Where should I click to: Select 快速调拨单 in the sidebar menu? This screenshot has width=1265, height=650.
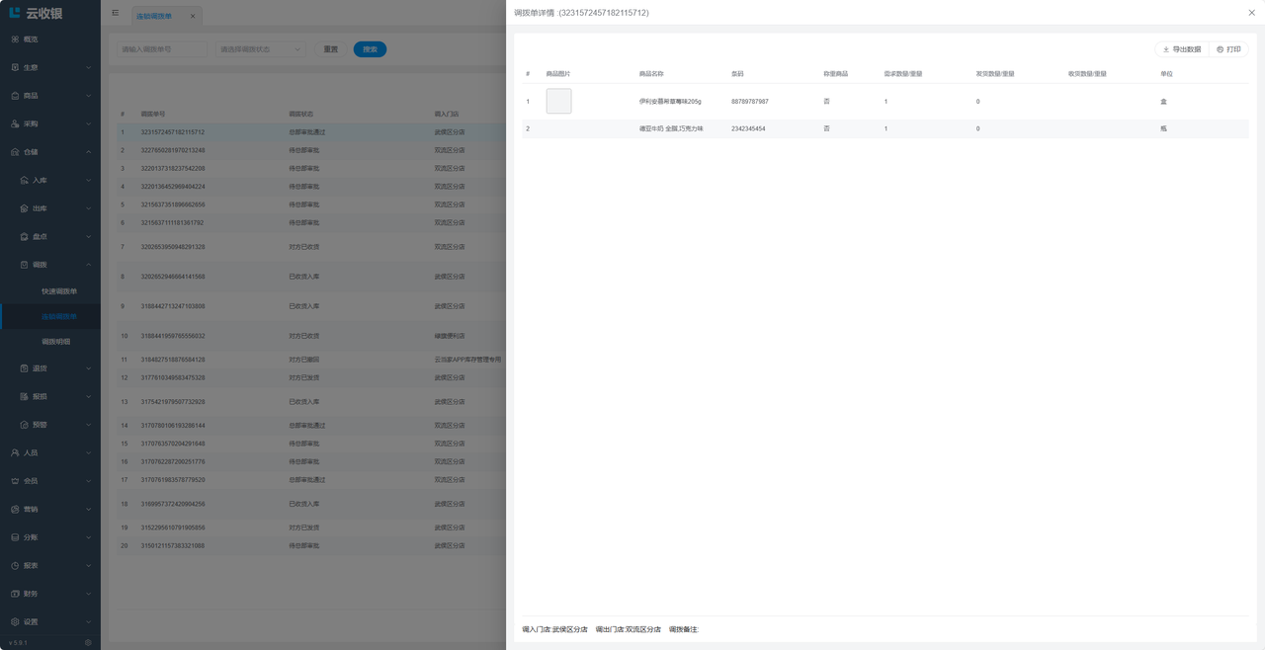[59, 291]
